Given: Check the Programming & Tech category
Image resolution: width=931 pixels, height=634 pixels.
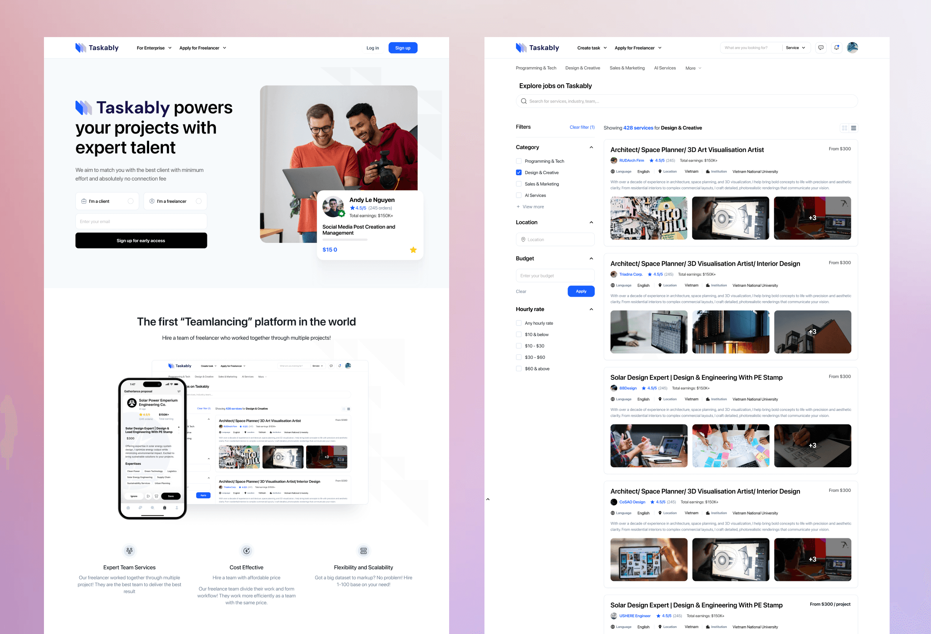Looking at the screenshot, I should 519,161.
